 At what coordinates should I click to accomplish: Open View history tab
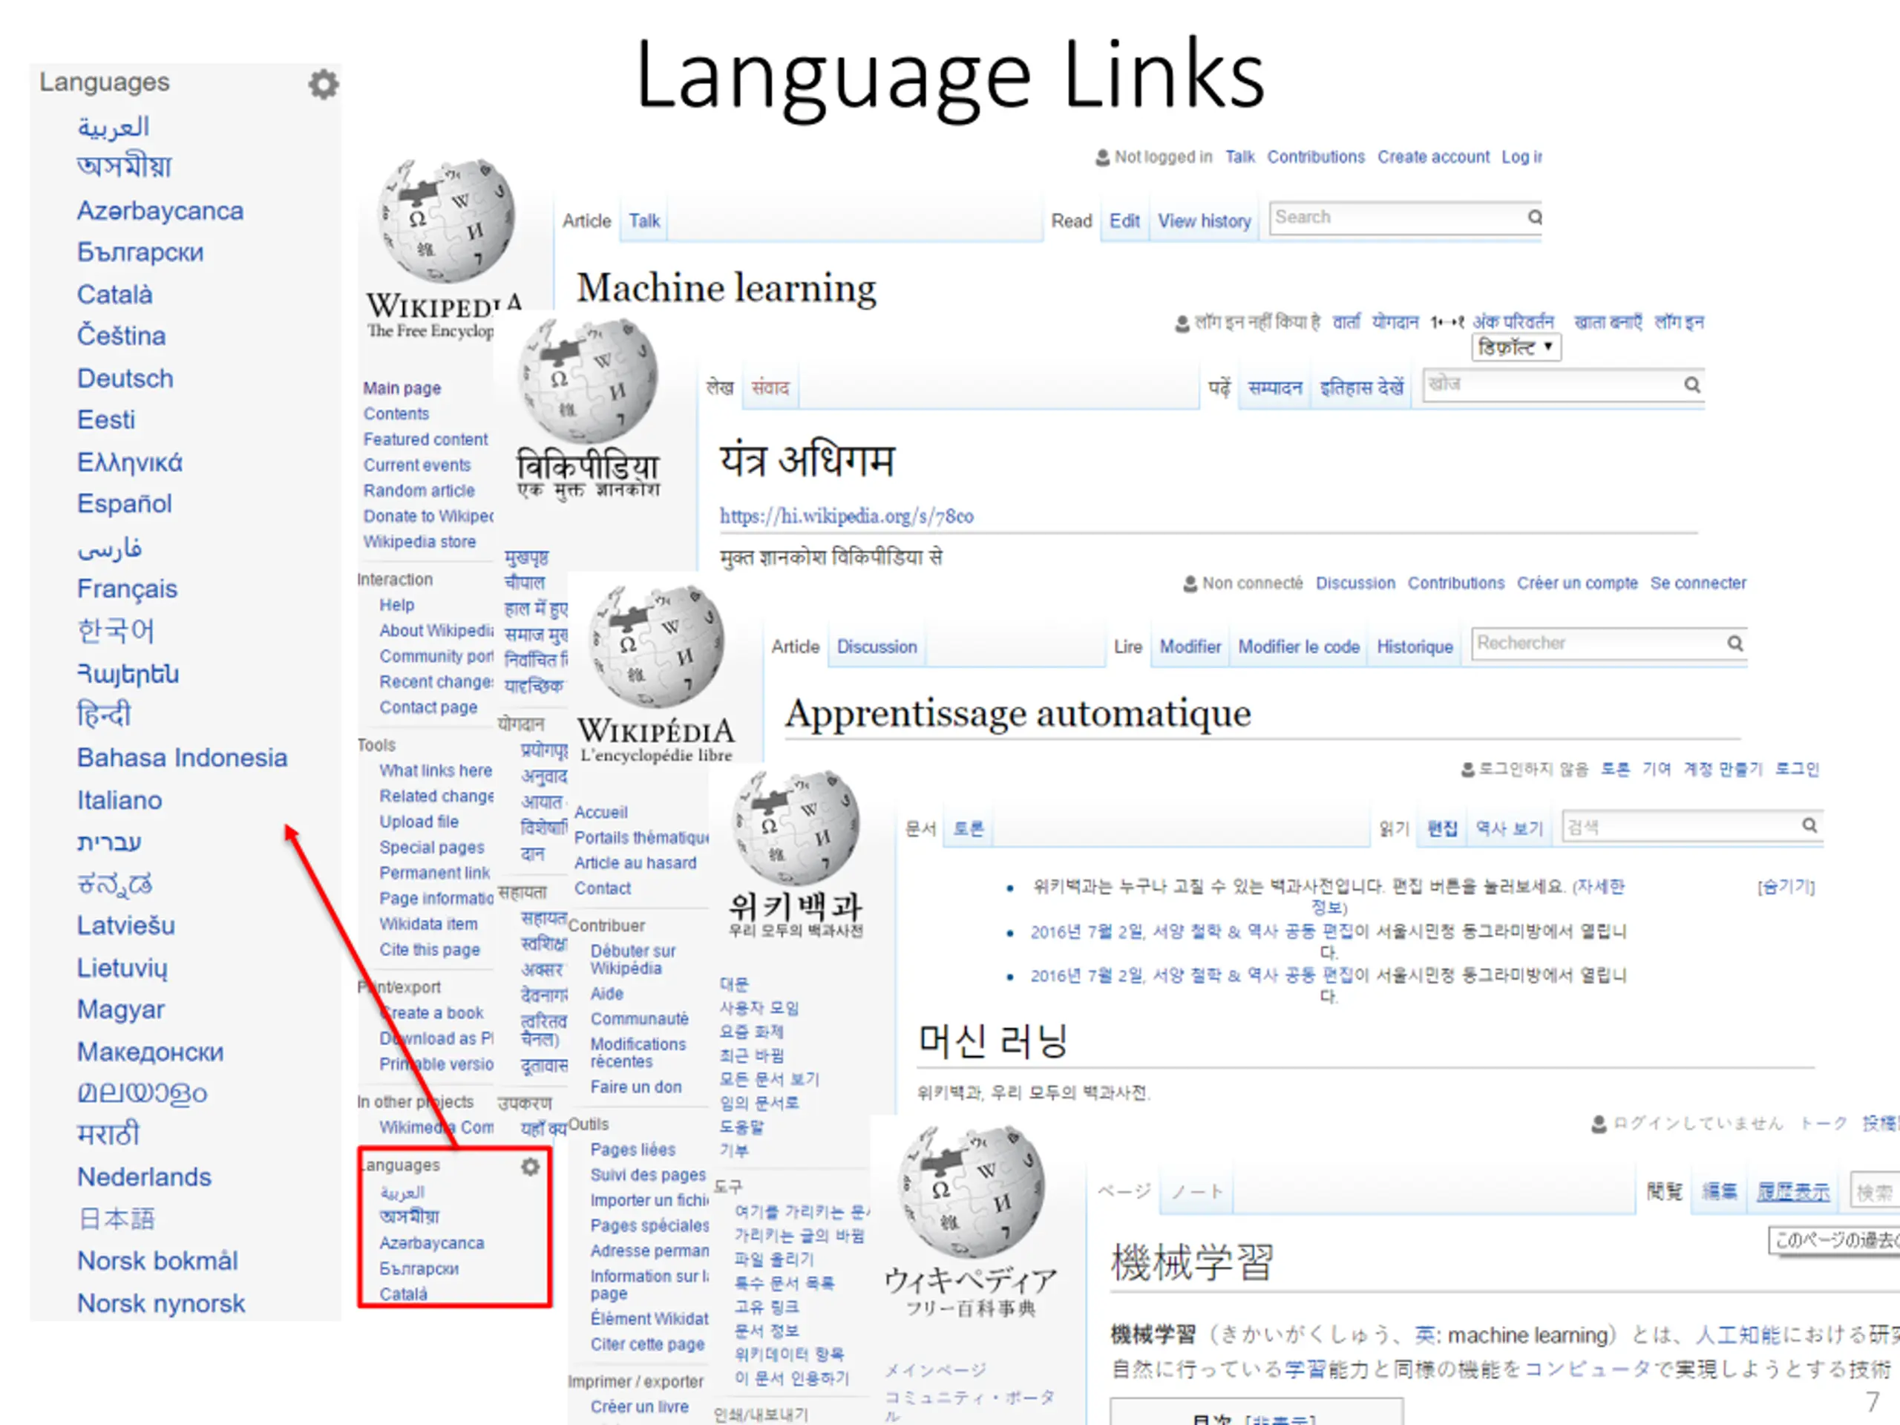[x=1203, y=220]
